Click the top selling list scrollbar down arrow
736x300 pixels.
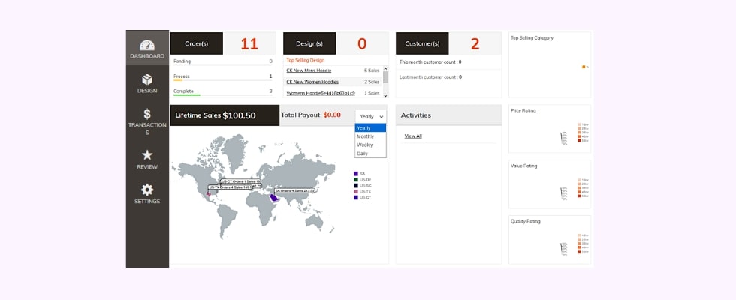tap(386, 95)
